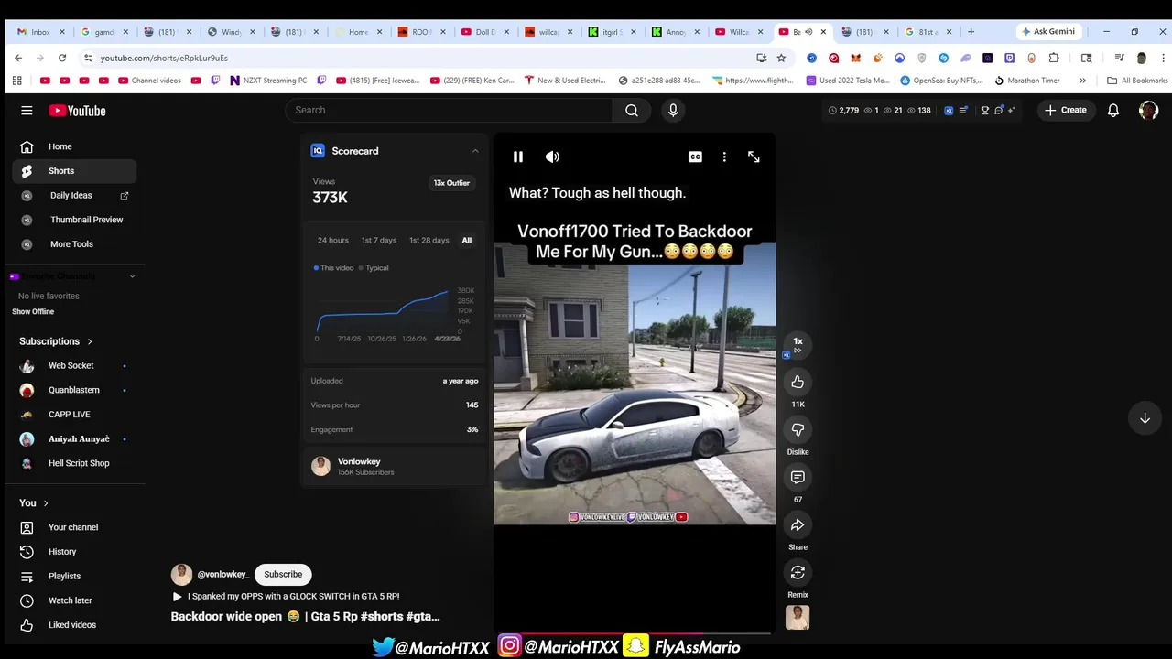
Task: Open watch History
Action: tap(74, 552)
